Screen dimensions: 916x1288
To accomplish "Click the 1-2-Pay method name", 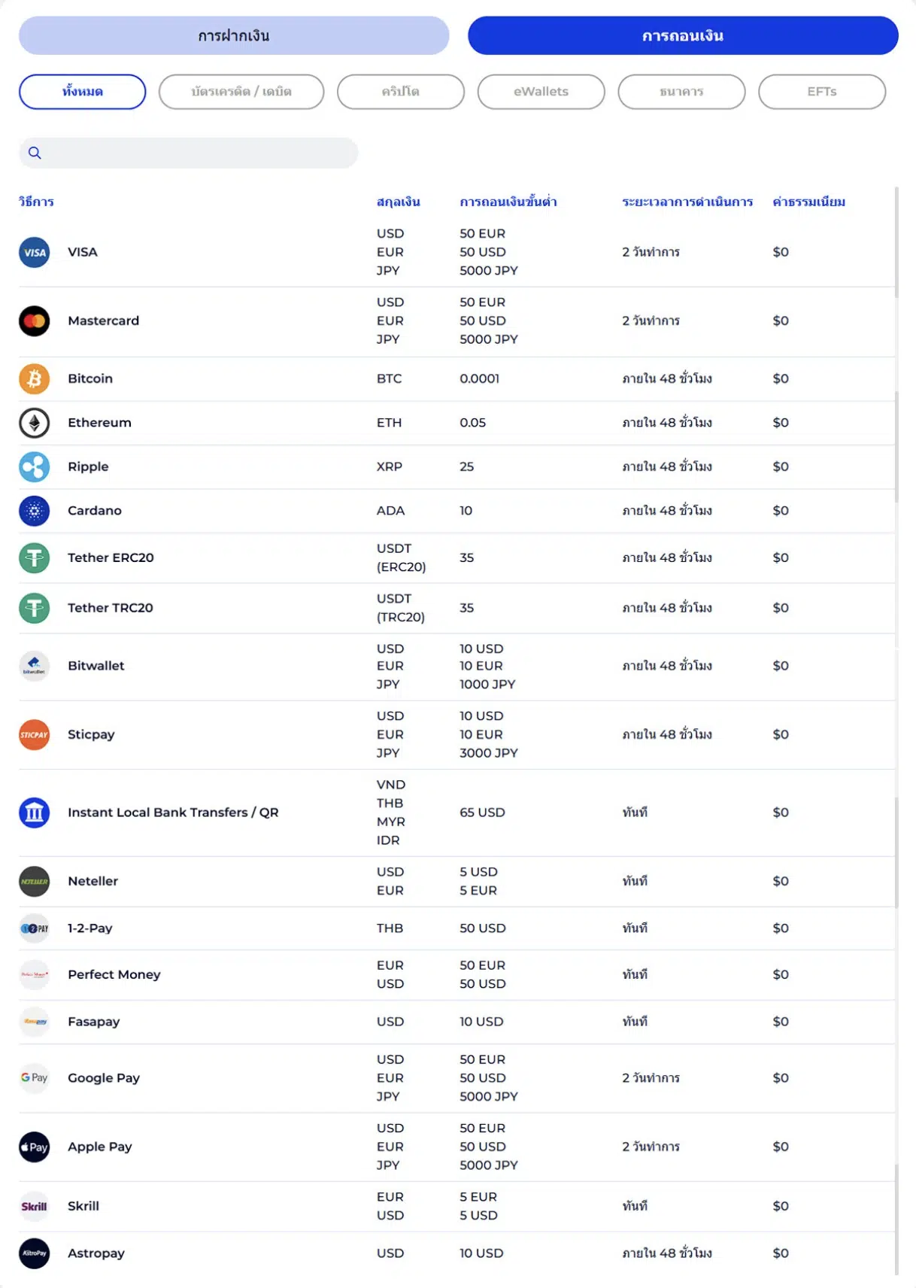I will coord(90,928).
